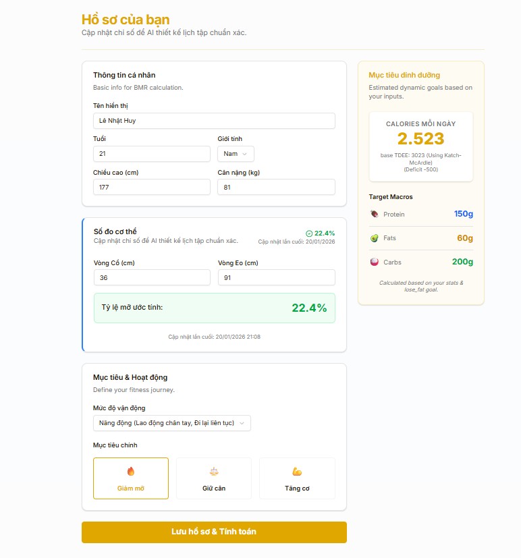521x558 pixels.
Task: Click the green checkmark icon beside 22.4%
Action: [309, 233]
